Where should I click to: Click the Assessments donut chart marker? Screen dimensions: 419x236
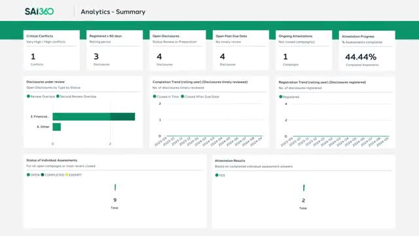pyautogui.click(x=115, y=187)
